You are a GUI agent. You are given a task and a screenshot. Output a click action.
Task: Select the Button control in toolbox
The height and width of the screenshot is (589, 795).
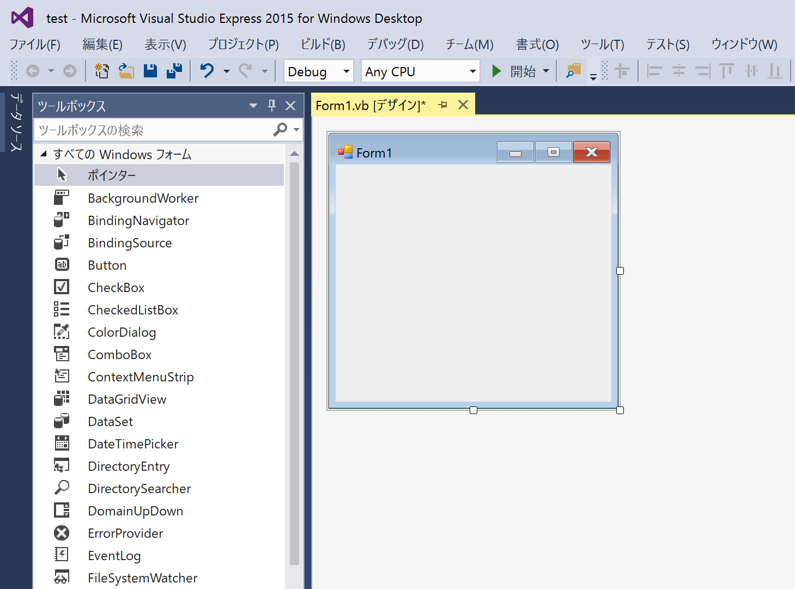point(107,265)
